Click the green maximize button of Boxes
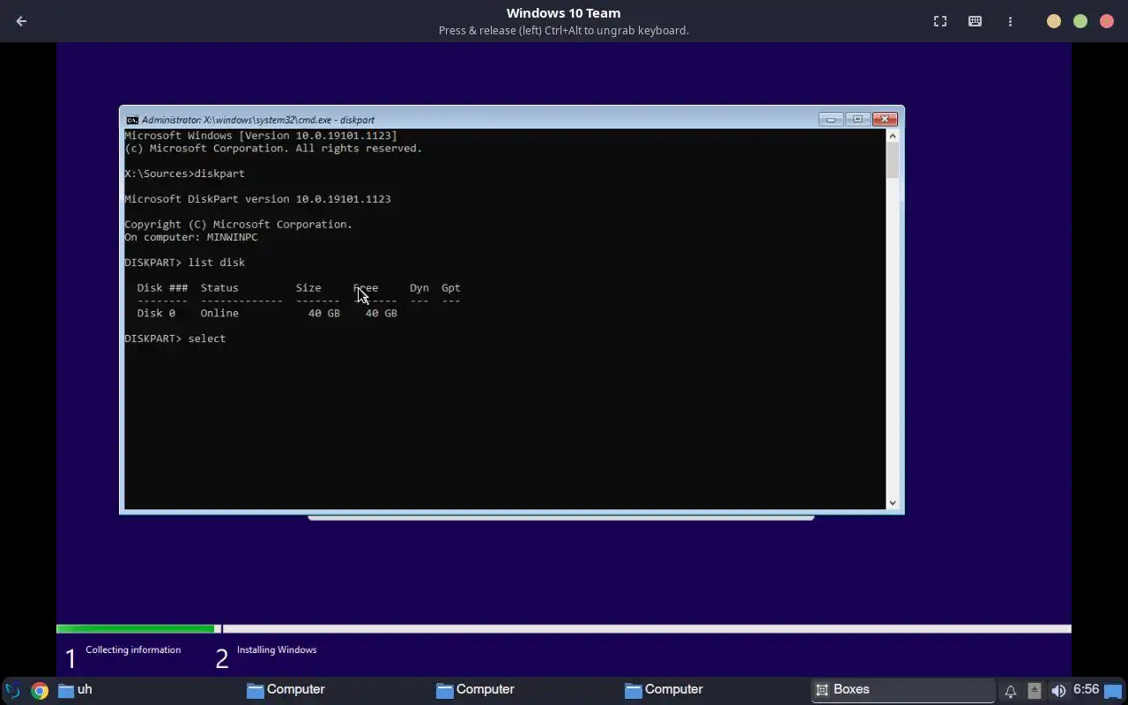Viewport: 1128px width, 705px height. pyautogui.click(x=1080, y=21)
